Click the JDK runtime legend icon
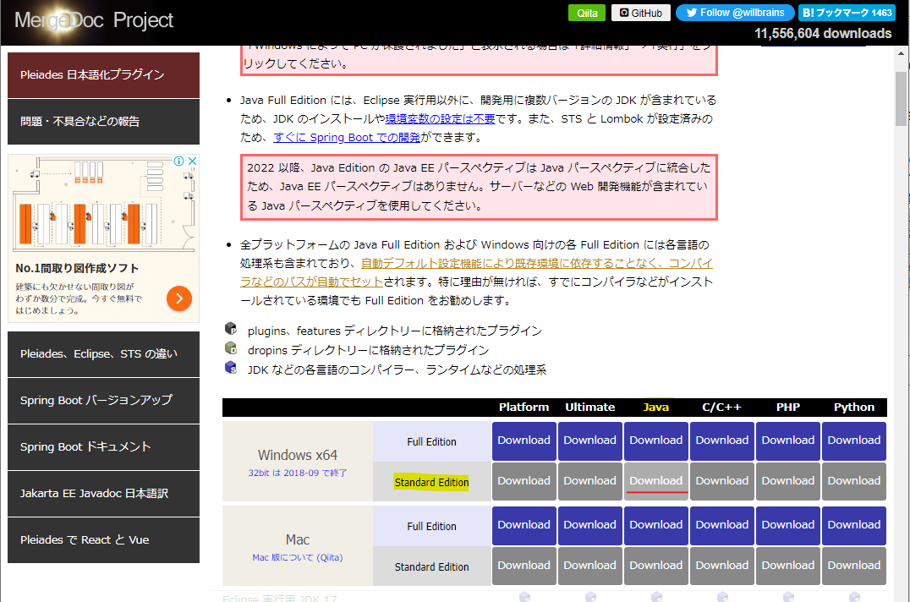The height and width of the screenshot is (602, 910). (x=231, y=368)
